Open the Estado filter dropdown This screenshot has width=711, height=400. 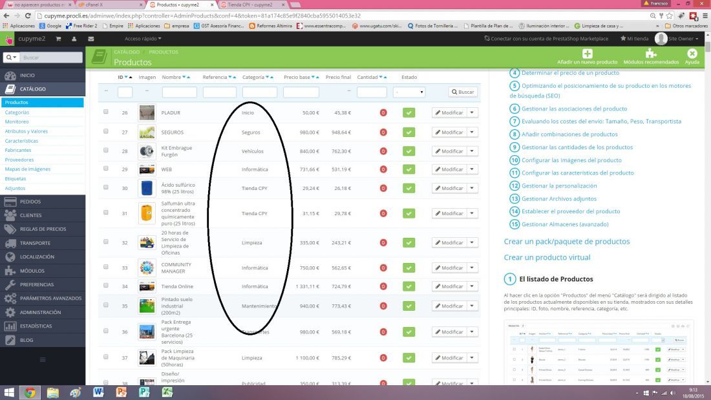click(x=409, y=92)
